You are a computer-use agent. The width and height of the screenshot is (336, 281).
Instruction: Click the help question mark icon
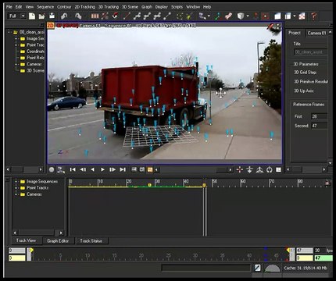[313, 16]
